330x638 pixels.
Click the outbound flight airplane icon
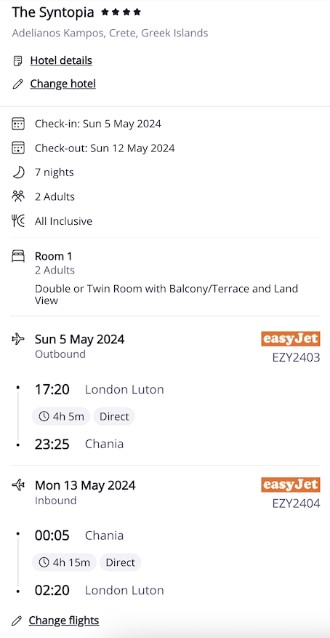pos(18,339)
